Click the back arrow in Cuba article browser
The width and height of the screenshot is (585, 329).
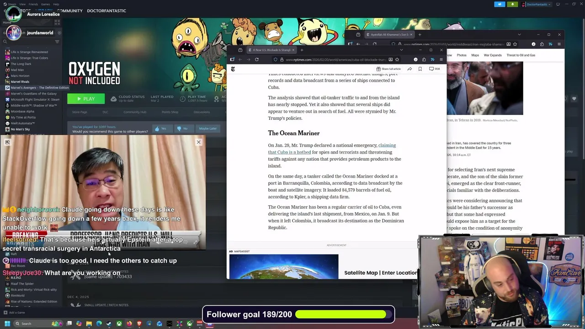[x=240, y=59]
